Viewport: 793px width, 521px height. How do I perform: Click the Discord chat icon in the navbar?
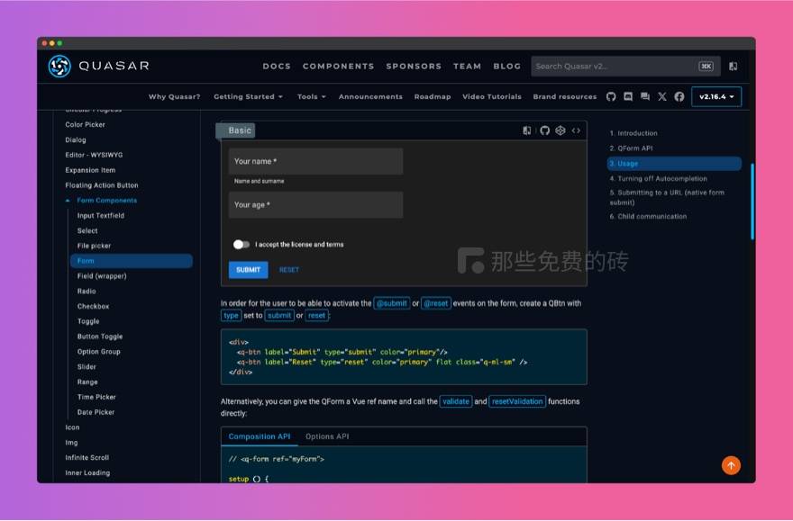coord(628,96)
